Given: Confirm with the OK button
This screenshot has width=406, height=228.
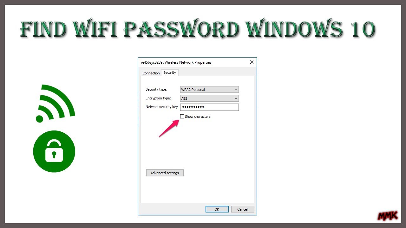Looking at the screenshot, I should [217, 209].
